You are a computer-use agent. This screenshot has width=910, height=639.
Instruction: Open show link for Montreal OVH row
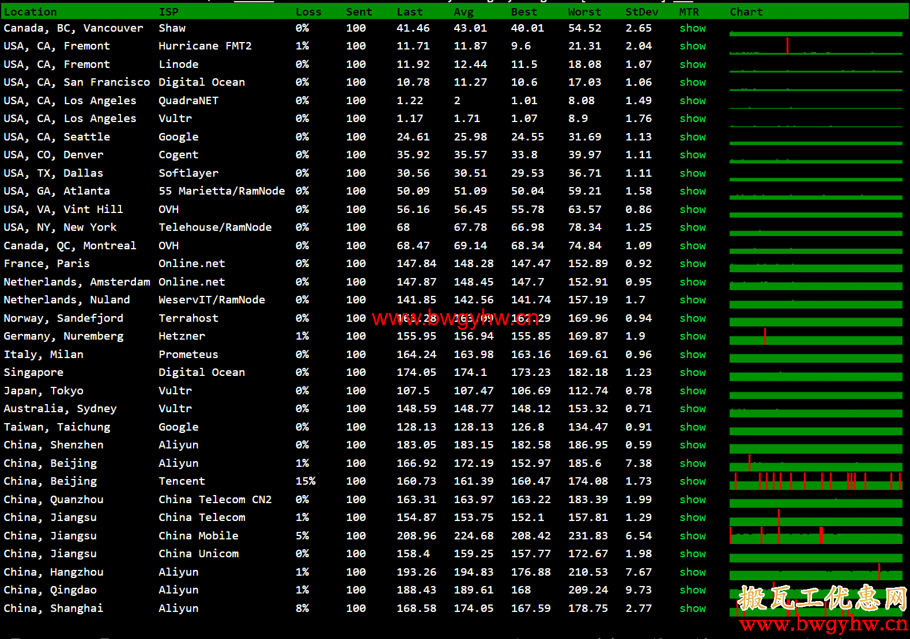[x=692, y=246]
